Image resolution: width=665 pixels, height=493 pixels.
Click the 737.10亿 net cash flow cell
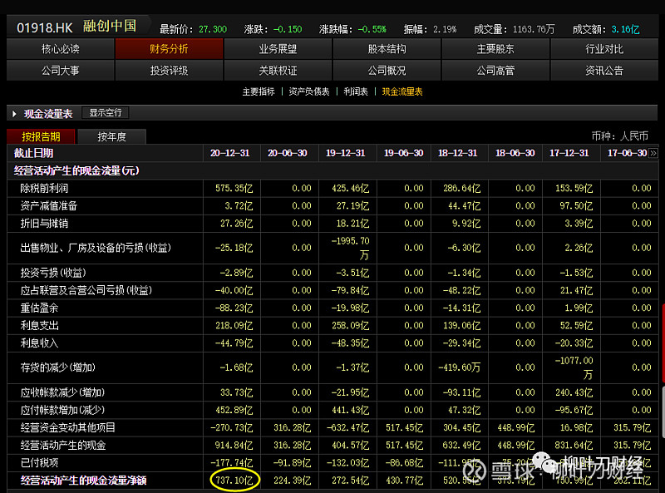[x=234, y=481]
